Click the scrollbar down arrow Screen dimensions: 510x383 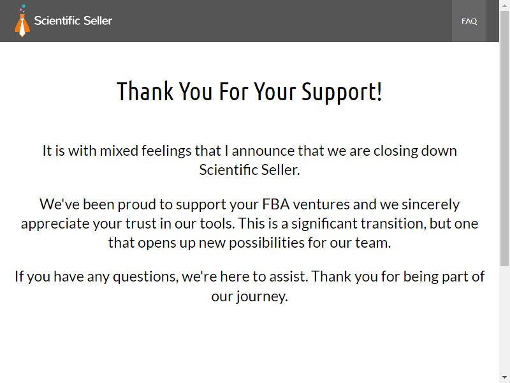[x=504, y=377]
